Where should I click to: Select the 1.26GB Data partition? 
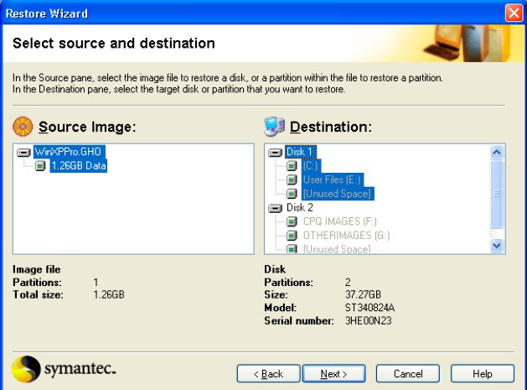(x=79, y=166)
